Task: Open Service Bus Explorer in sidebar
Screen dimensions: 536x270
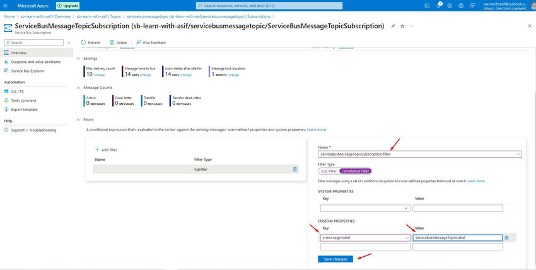Action: [27, 71]
